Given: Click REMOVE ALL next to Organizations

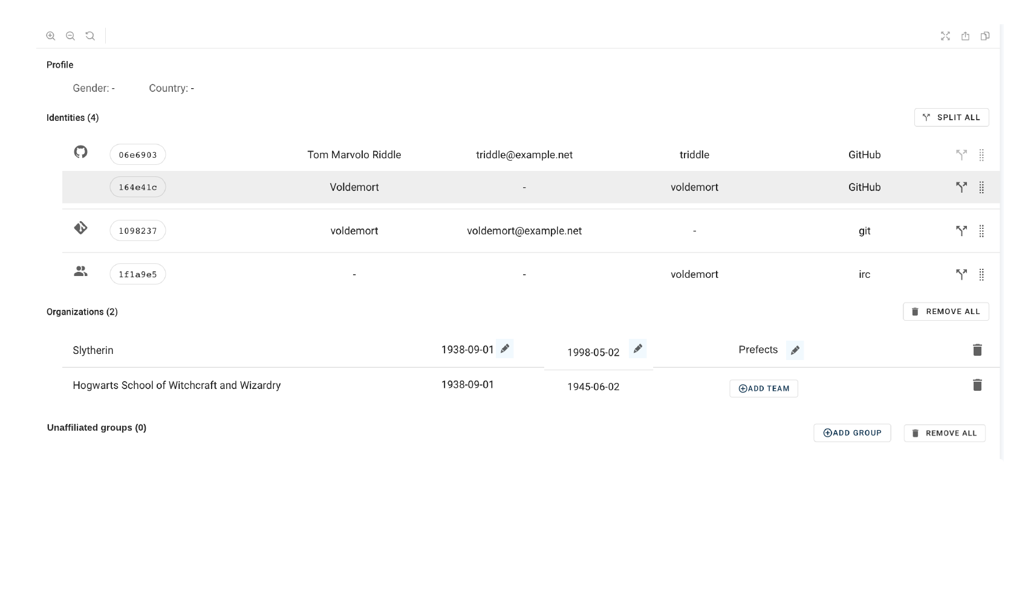Looking at the screenshot, I should coord(946,311).
